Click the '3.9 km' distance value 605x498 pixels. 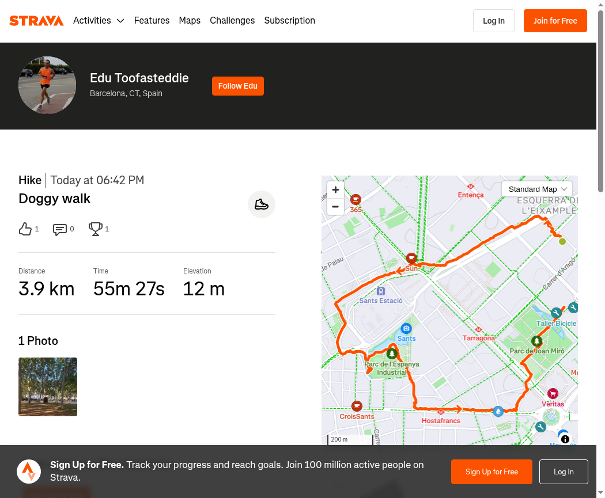(x=46, y=289)
